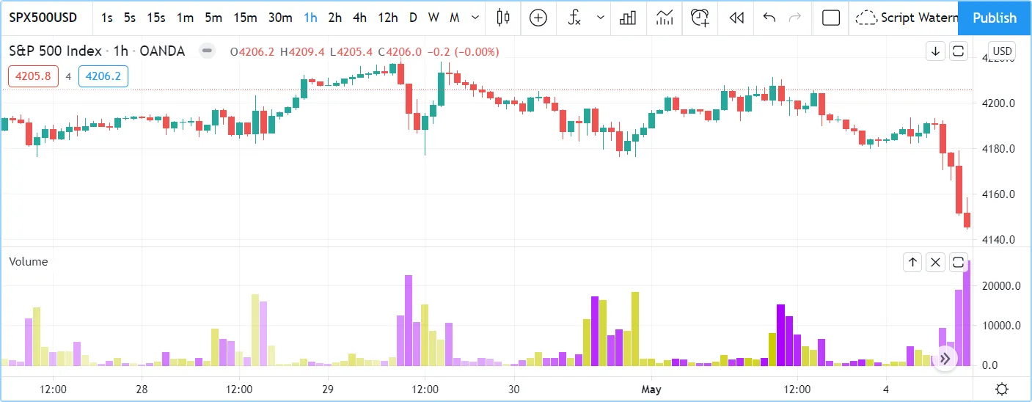The image size is (1032, 402).
Task: Open the candlestick chart style selector
Action: (x=502, y=18)
